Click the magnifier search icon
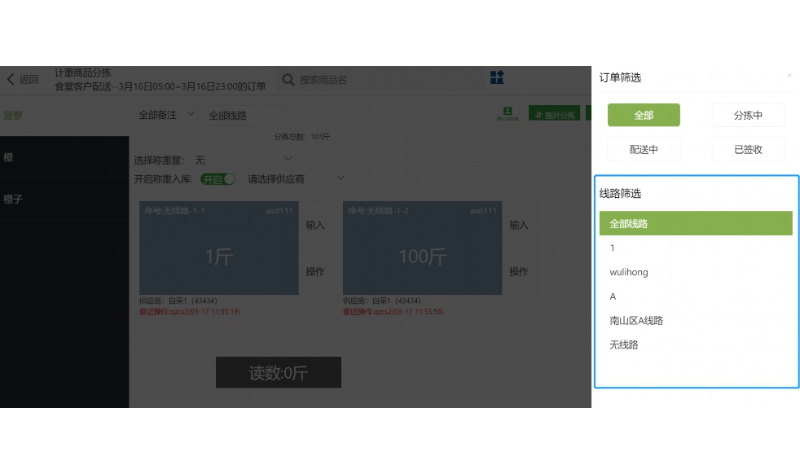Image resolution: width=800 pixels, height=474 pixels. coord(288,79)
